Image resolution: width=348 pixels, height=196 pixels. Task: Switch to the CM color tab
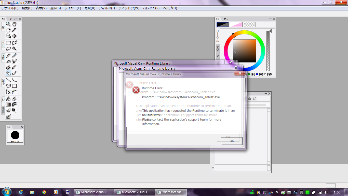(x=218, y=48)
